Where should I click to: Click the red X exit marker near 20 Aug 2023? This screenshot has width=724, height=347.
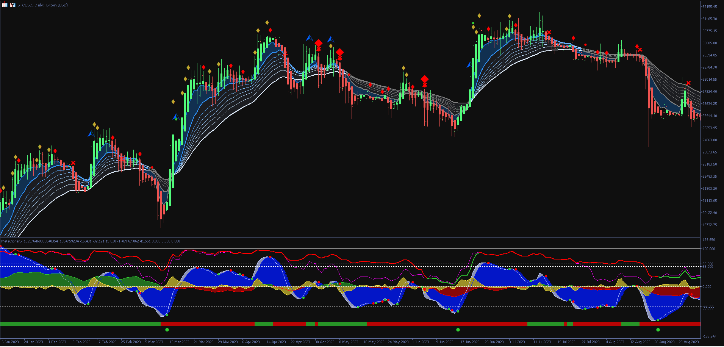pos(688,83)
